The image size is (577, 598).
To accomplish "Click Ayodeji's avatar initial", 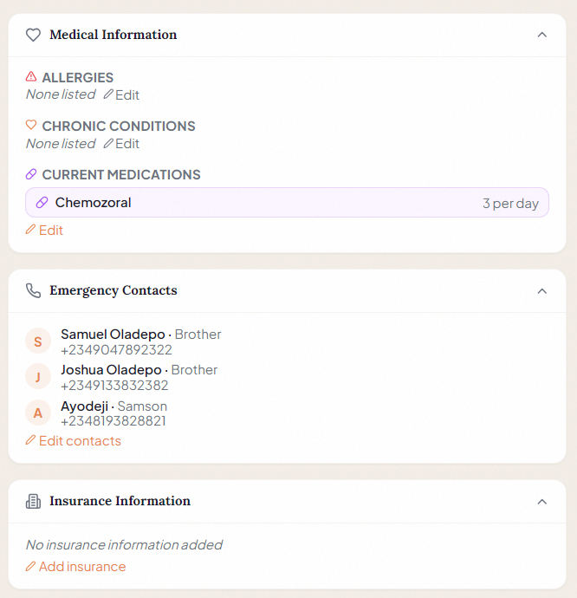I will (38, 413).
